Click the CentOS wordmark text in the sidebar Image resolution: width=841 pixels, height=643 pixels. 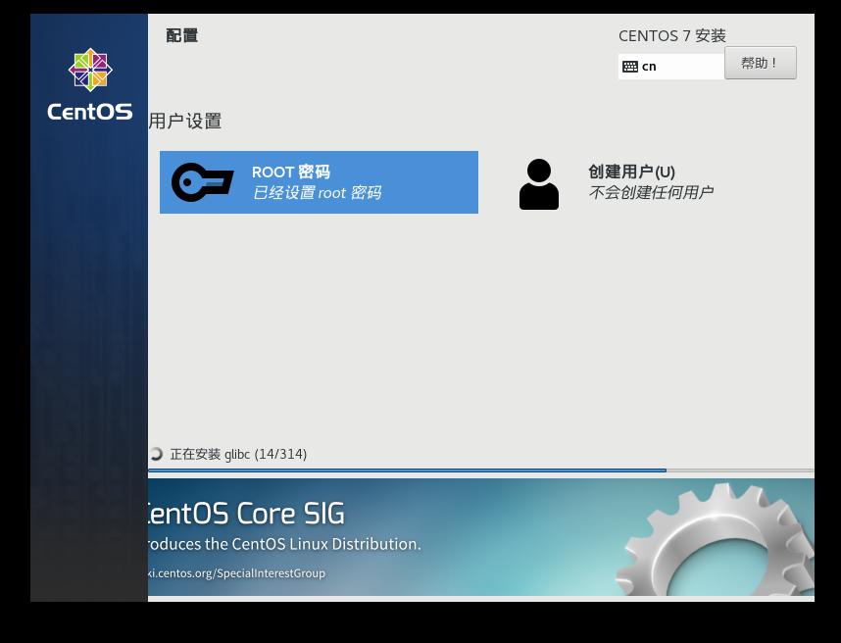click(x=90, y=112)
